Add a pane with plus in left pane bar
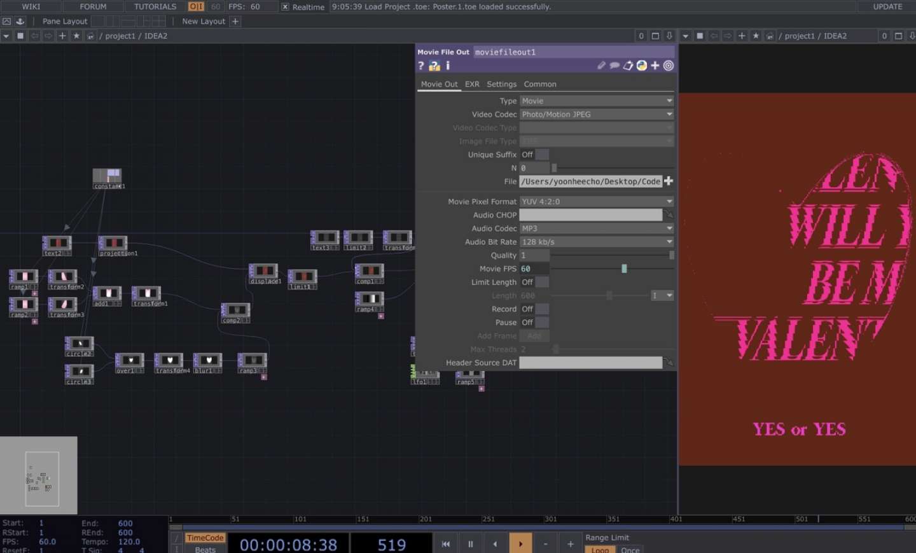The image size is (916, 553). [x=62, y=36]
